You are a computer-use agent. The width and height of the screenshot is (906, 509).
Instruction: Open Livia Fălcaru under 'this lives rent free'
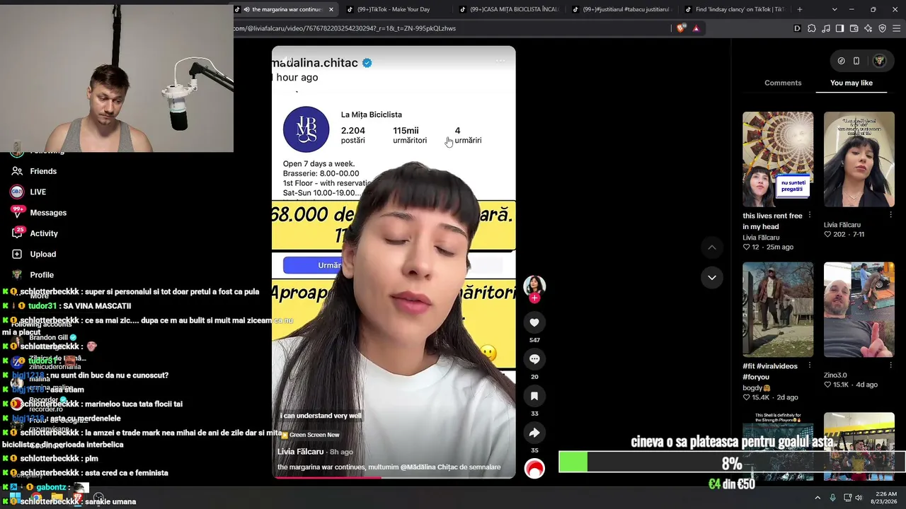pos(761,238)
